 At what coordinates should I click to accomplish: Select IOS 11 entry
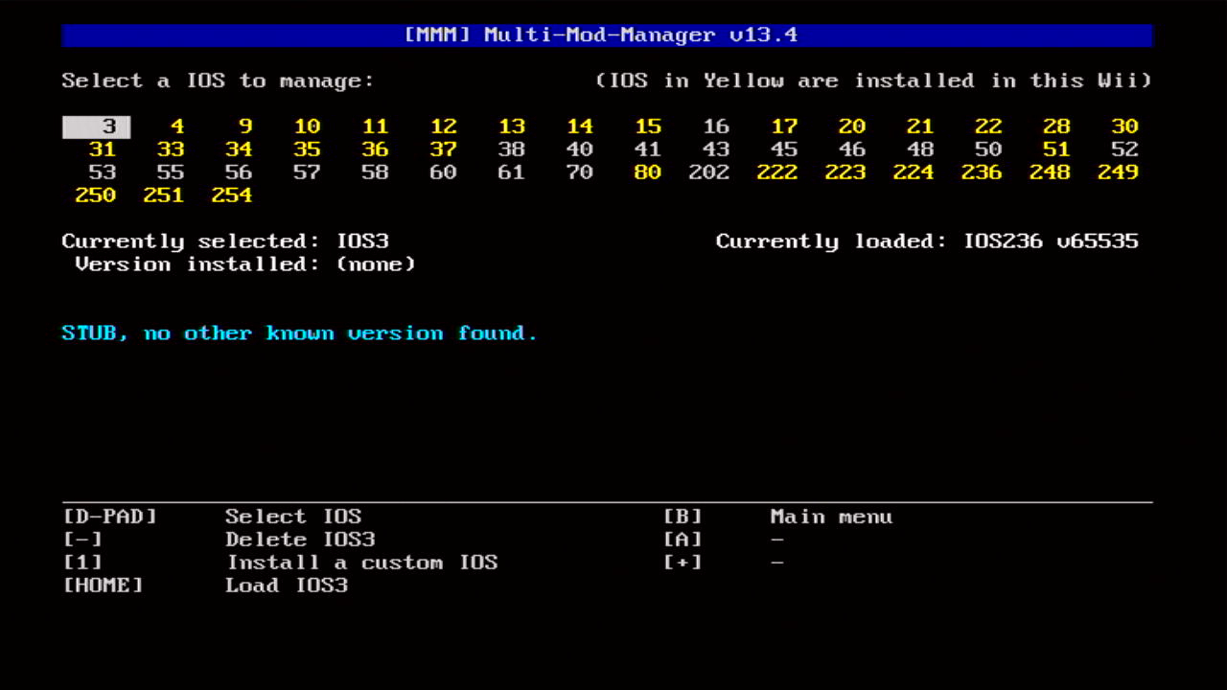(x=375, y=126)
